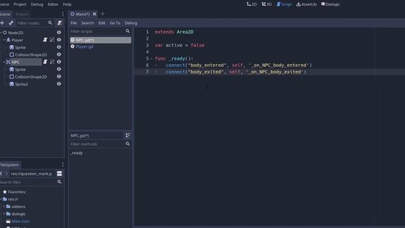
Task: Click the filter nodes search icon
Action: 50,23
